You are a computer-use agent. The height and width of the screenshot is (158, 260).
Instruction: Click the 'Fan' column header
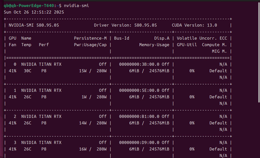[13, 45]
